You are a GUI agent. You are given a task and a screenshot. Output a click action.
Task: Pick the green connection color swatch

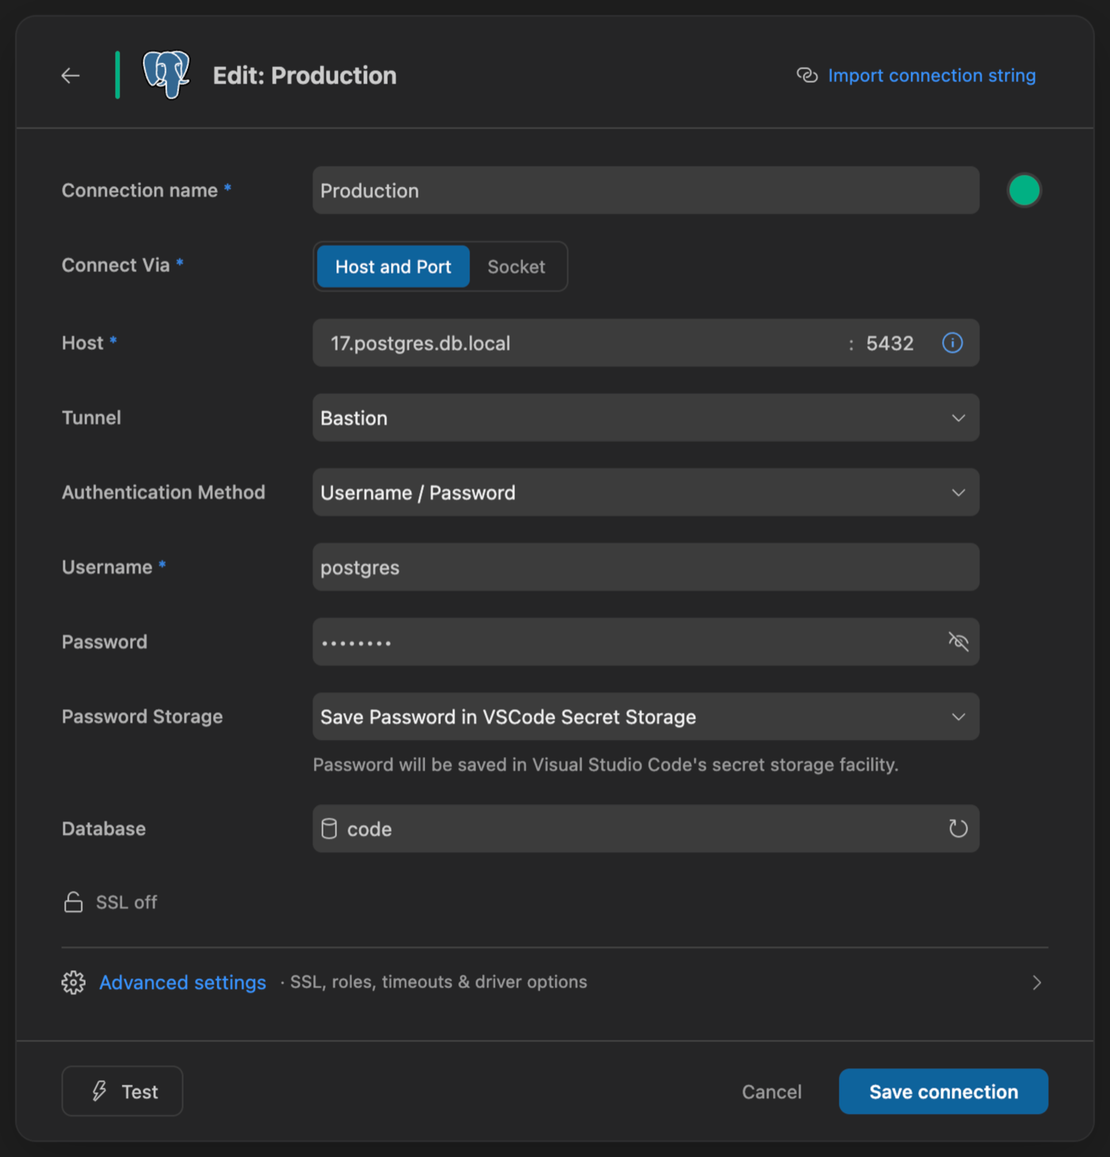(x=1024, y=190)
